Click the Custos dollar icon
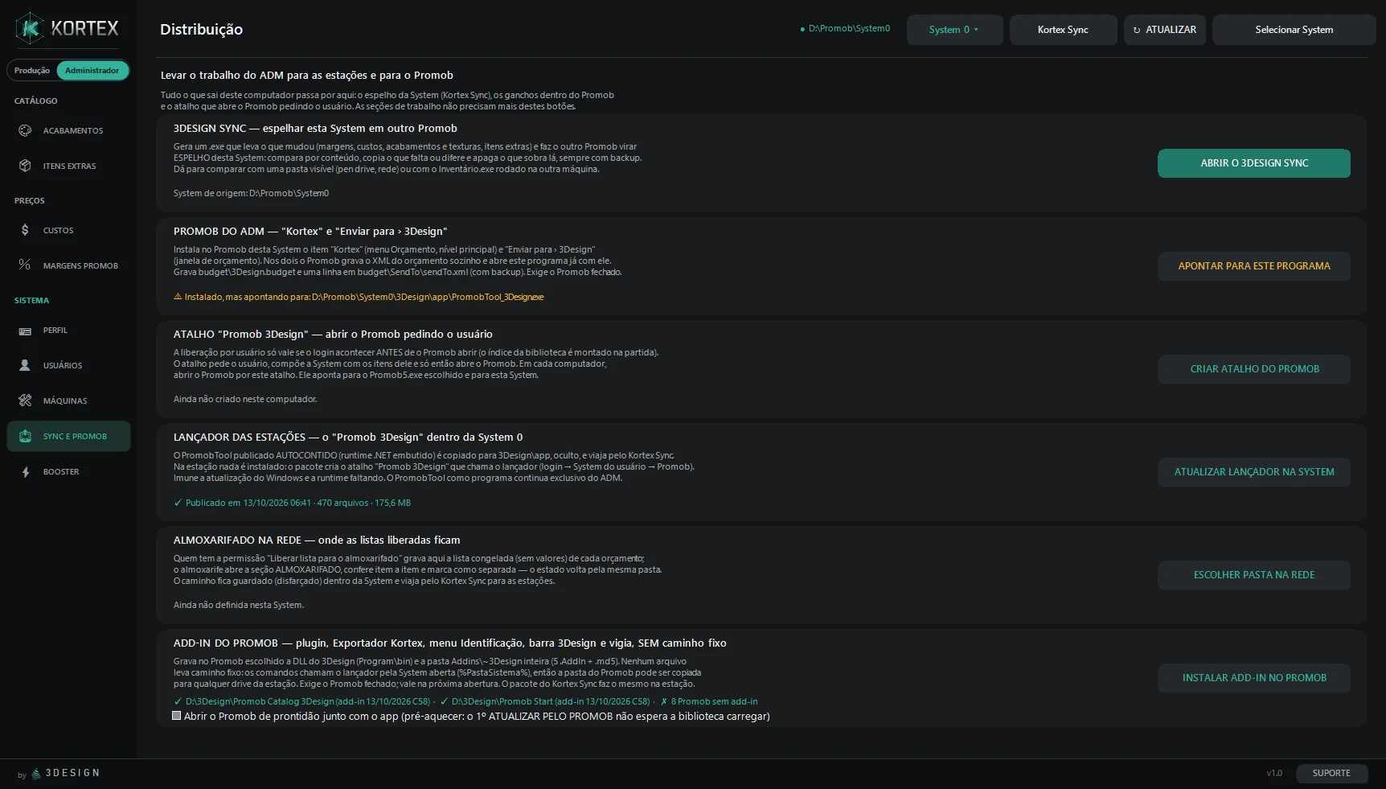Screen dimensions: 1386x789 click(x=25, y=230)
